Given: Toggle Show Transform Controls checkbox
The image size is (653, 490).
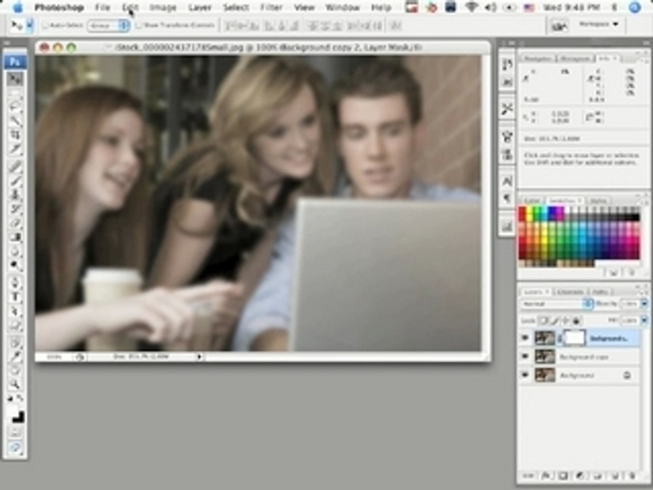Looking at the screenshot, I should (139, 25).
